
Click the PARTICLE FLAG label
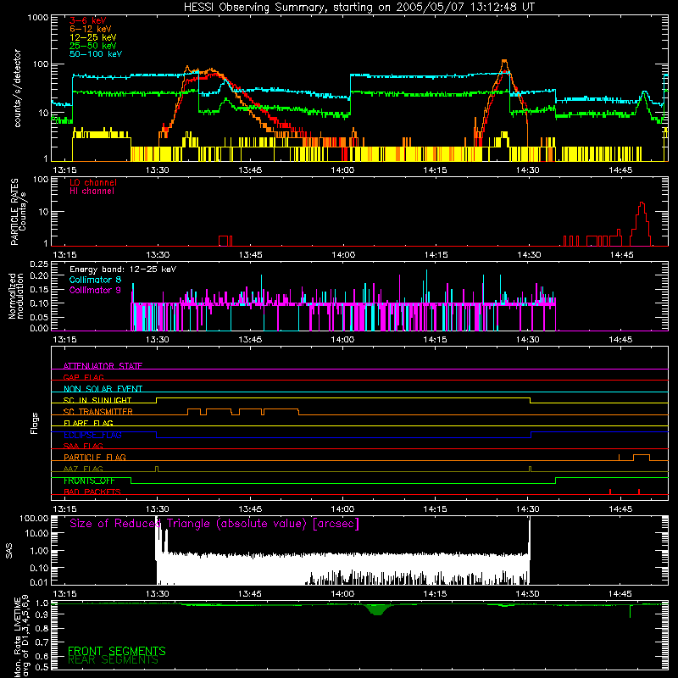pyautogui.click(x=95, y=457)
